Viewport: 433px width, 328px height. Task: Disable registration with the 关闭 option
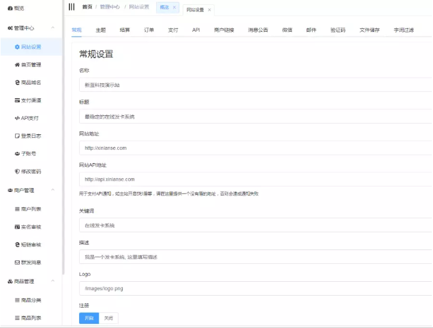coord(108,318)
